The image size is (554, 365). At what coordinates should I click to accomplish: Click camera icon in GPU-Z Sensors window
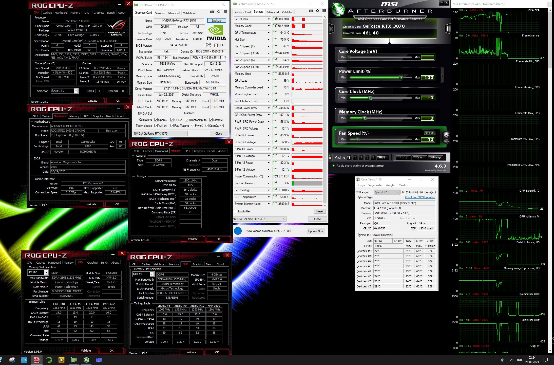tap(311, 11)
